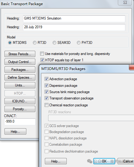The image size is (134, 167).
Task: Enable the Chemical reaction package
Action: click(x=46, y=105)
